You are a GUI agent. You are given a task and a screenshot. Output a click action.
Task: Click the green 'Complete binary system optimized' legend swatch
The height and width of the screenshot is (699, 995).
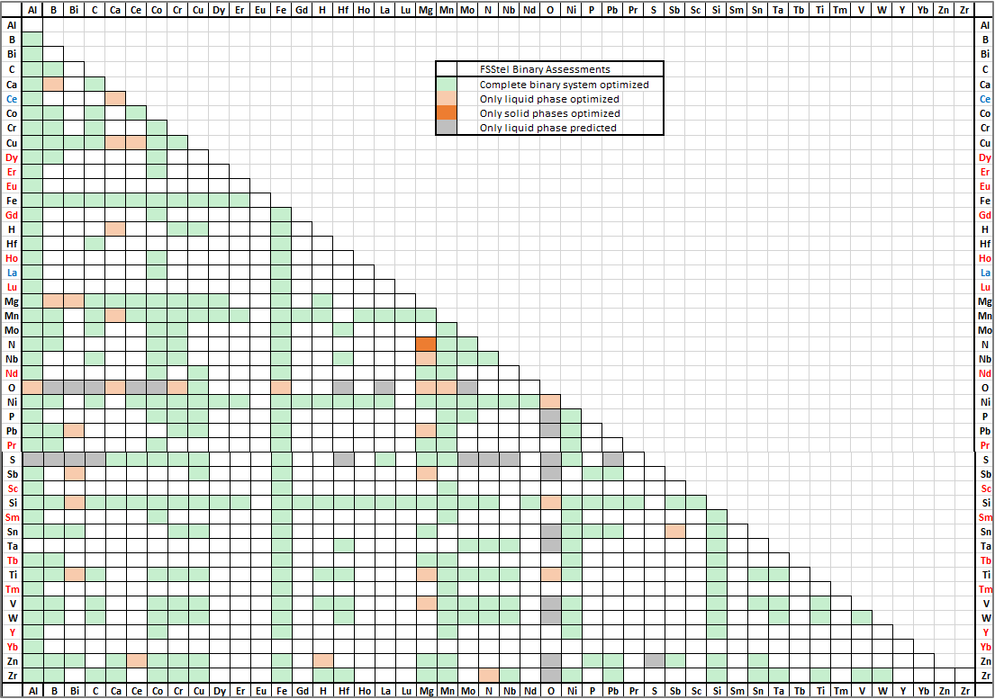[x=446, y=85]
